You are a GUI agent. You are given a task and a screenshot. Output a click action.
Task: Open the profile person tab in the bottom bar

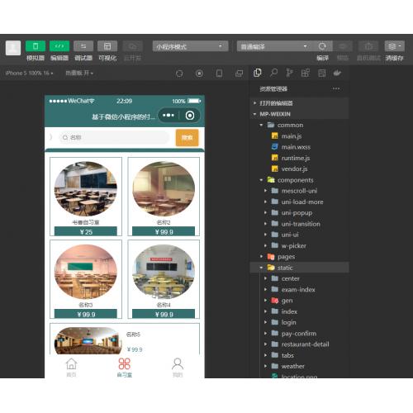pyautogui.click(x=178, y=367)
